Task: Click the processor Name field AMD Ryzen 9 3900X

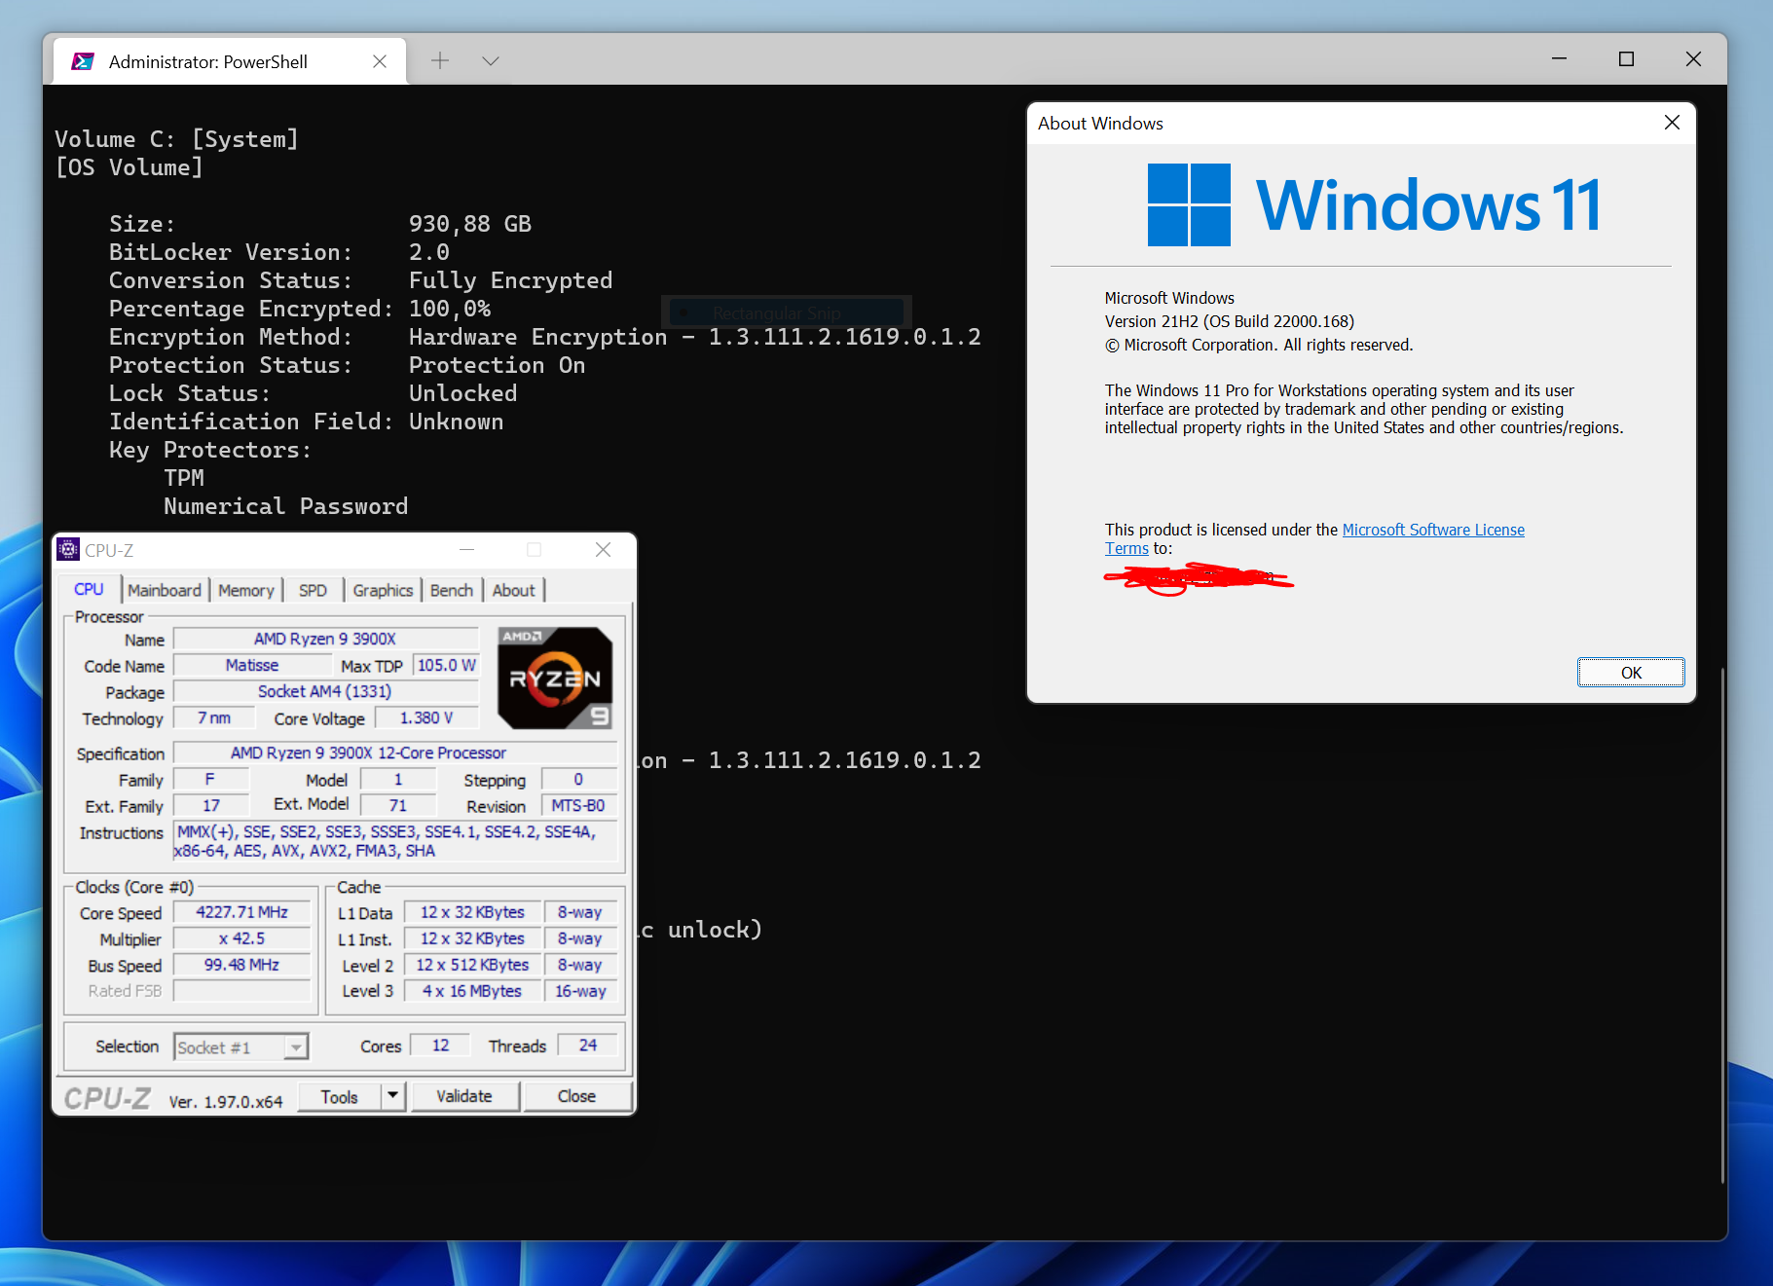Action: (325, 639)
